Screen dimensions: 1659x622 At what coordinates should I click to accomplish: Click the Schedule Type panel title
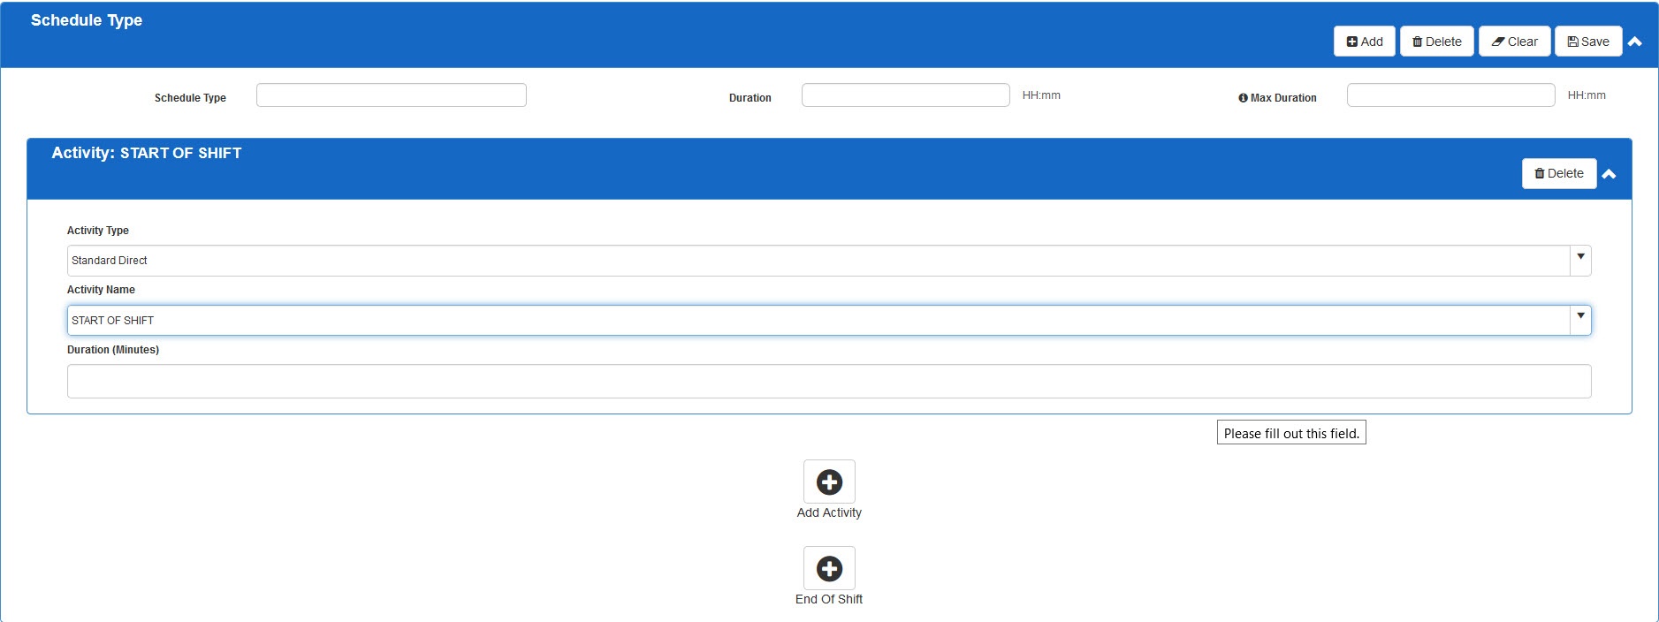pyautogui.click(x=87, y=20)
